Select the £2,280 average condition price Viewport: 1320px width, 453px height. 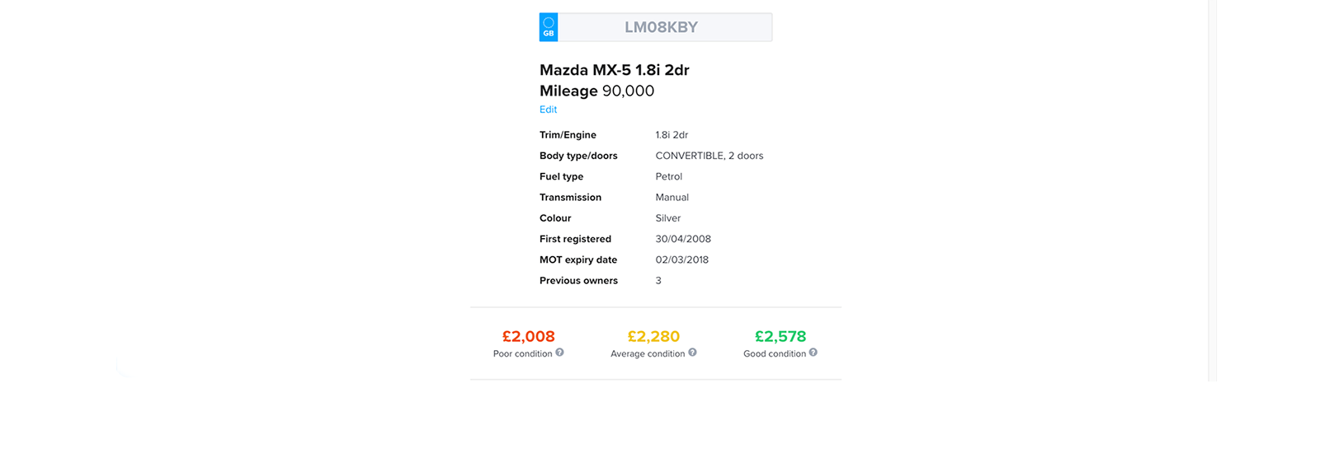pos(653,336)
